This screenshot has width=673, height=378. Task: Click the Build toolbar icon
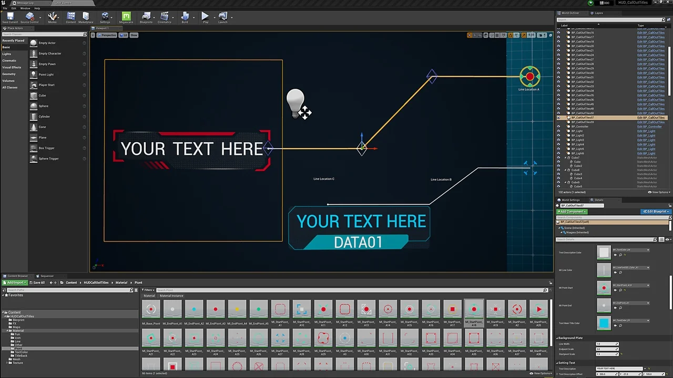coord(185,17)
